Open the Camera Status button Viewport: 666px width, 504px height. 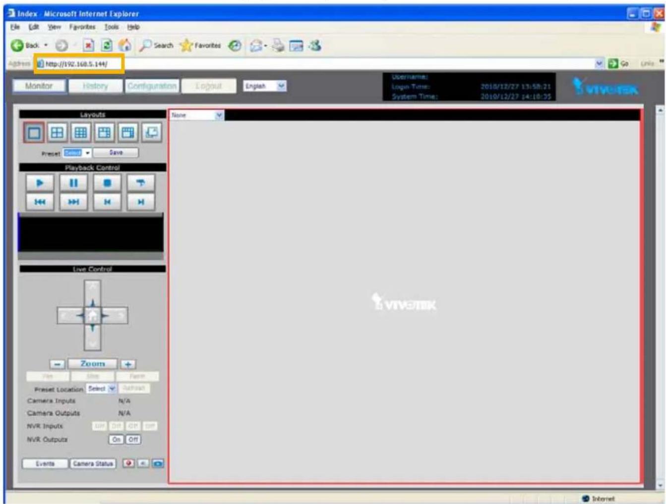point(93,464)
